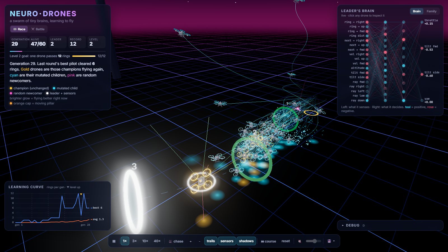Click the 'ray down' input node
448x252 pixels.
point(367,100)
